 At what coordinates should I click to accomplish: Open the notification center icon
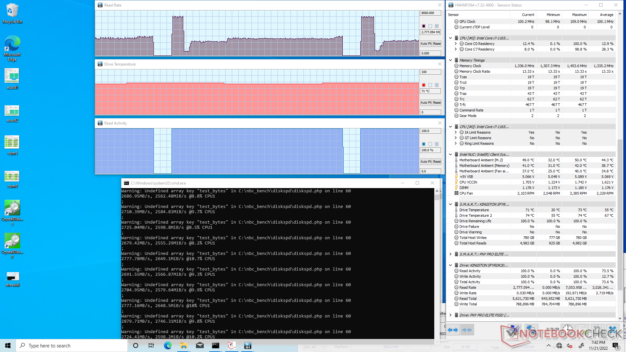click(x=615, y=345)
